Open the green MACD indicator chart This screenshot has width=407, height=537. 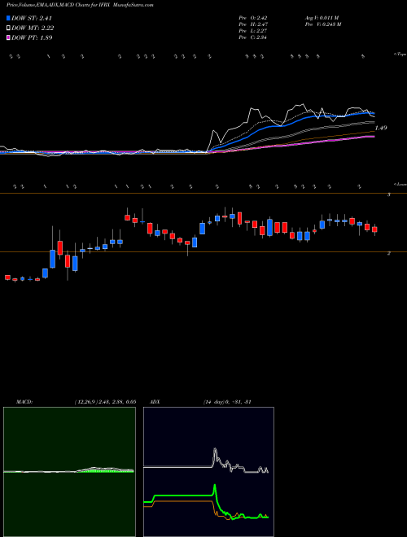69,472
